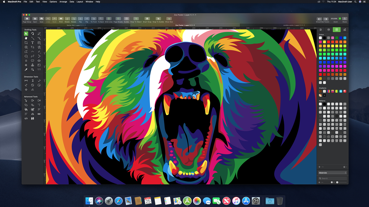
Task: Select the Rectangle drafting tool
Action: 26,43
